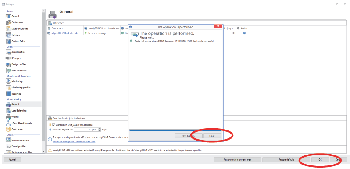Open the Monitoring icon entry
The height and width of the screenshot is (169, 350).
(x=8, y=81)
